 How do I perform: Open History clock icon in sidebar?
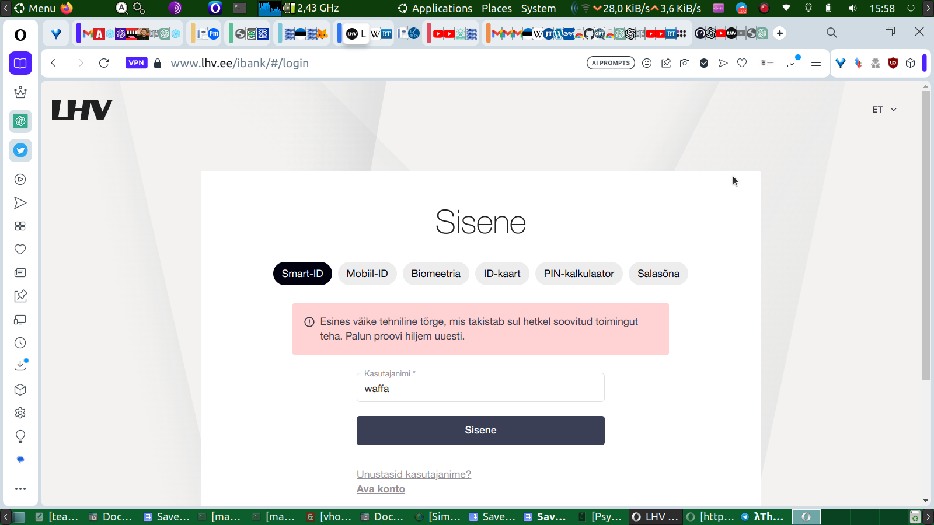[20, 343]
